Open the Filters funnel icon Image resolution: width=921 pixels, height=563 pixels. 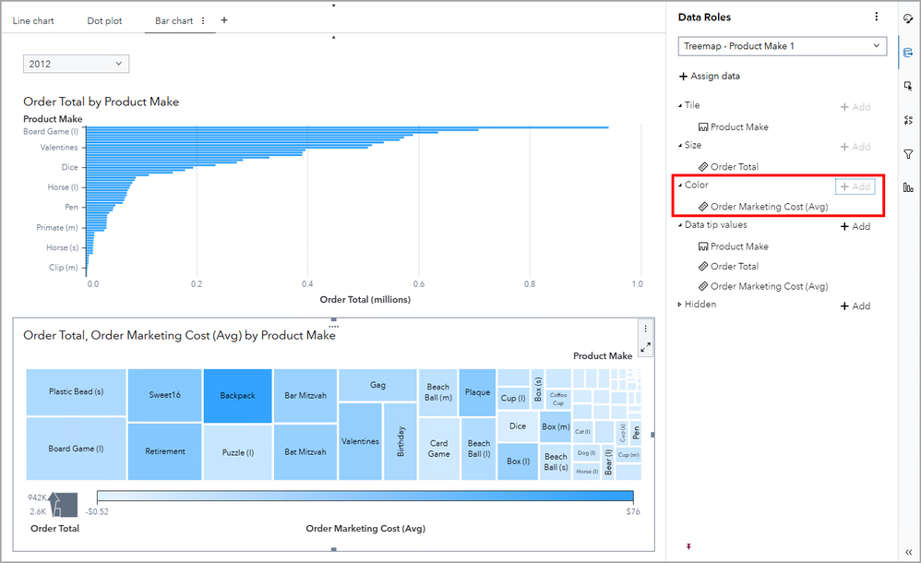click(x=908, y=154)
